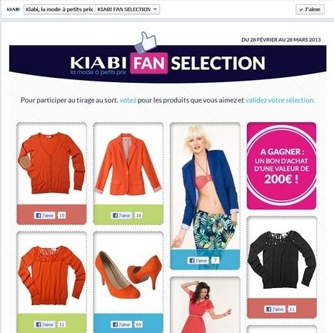Click the thumbs-up icon above the banner

[x=146, y=43]
